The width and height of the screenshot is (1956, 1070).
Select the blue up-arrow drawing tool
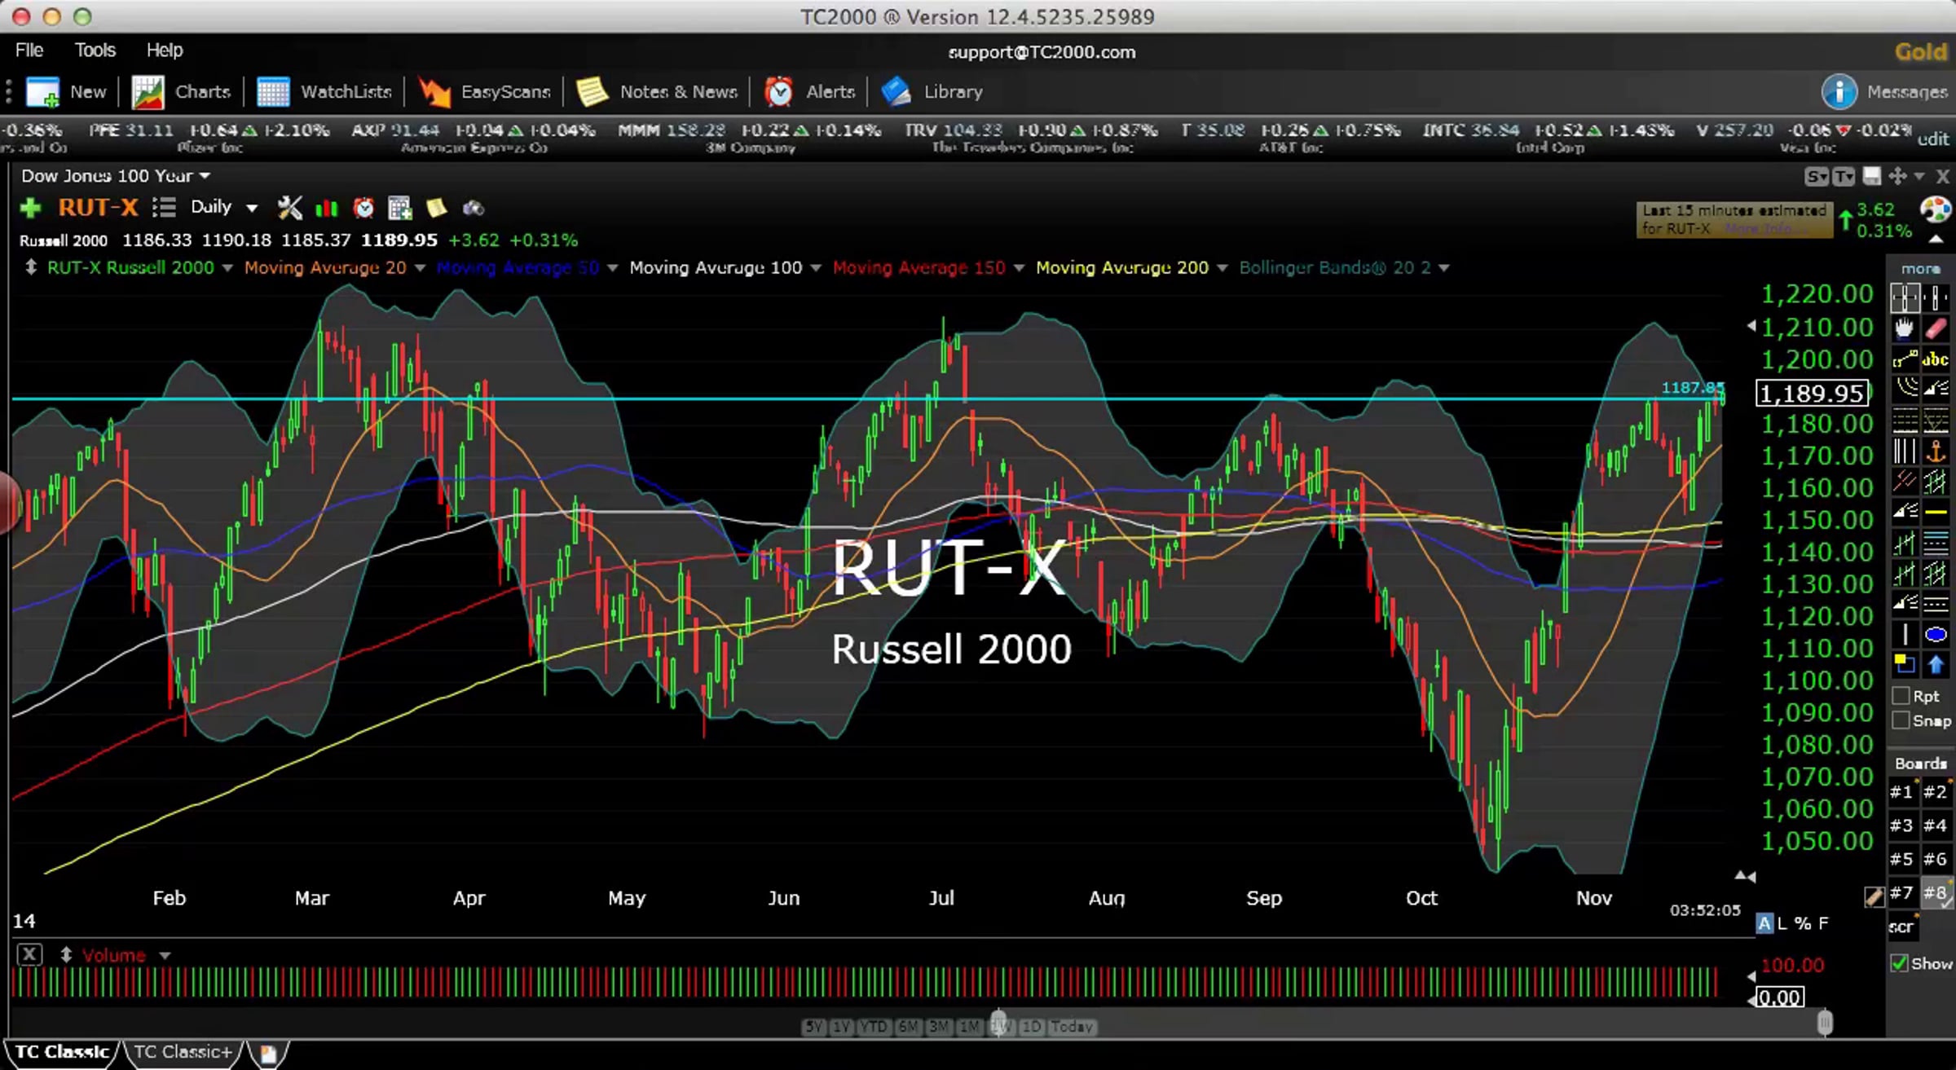(1936, 665)
